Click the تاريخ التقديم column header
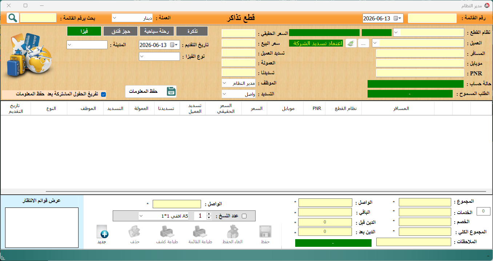This screenshot has width=493, height=261. click(x=16, y=108)
